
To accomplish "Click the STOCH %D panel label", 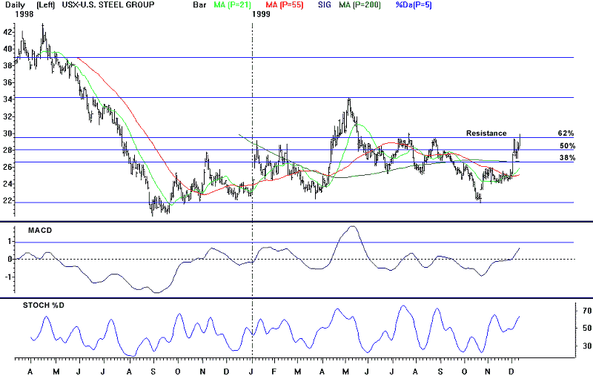I will point(44,305).
